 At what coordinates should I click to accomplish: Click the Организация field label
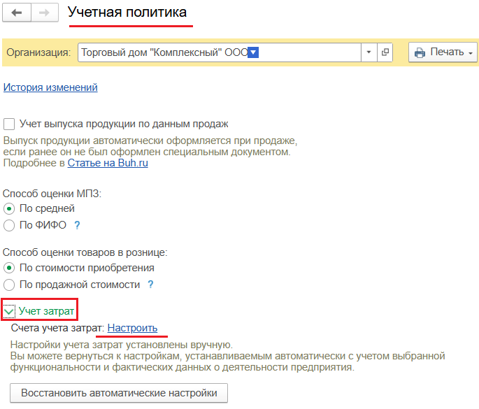pyautogui.click(x=38, y=52)
